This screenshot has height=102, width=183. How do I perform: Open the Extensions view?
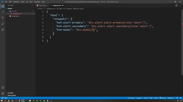[3, 29]
